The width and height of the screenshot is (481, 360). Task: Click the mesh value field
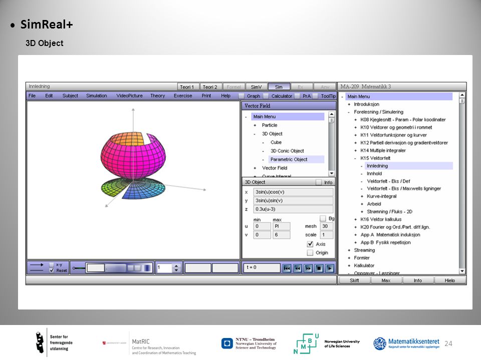click(x=326, y=226)
